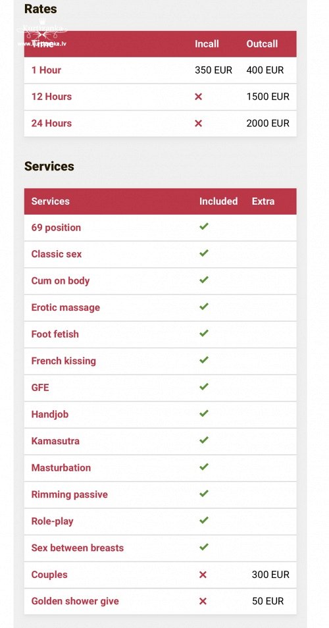Screen dimensions: 329x628
Task: Click the 1500 EUR outcall price
Action: pos(268,97)
